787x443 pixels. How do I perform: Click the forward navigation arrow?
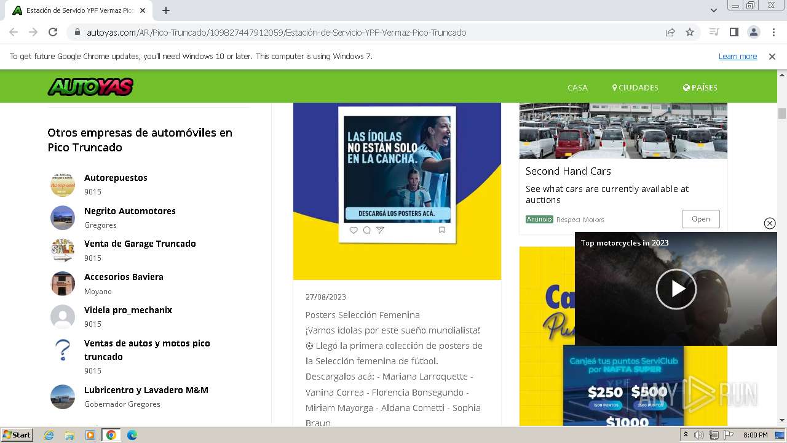point(33,32)
